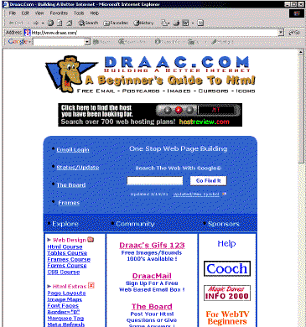Click the hostreview.com banner ad
Screen dimensions: 306x327
pos(150,115)
